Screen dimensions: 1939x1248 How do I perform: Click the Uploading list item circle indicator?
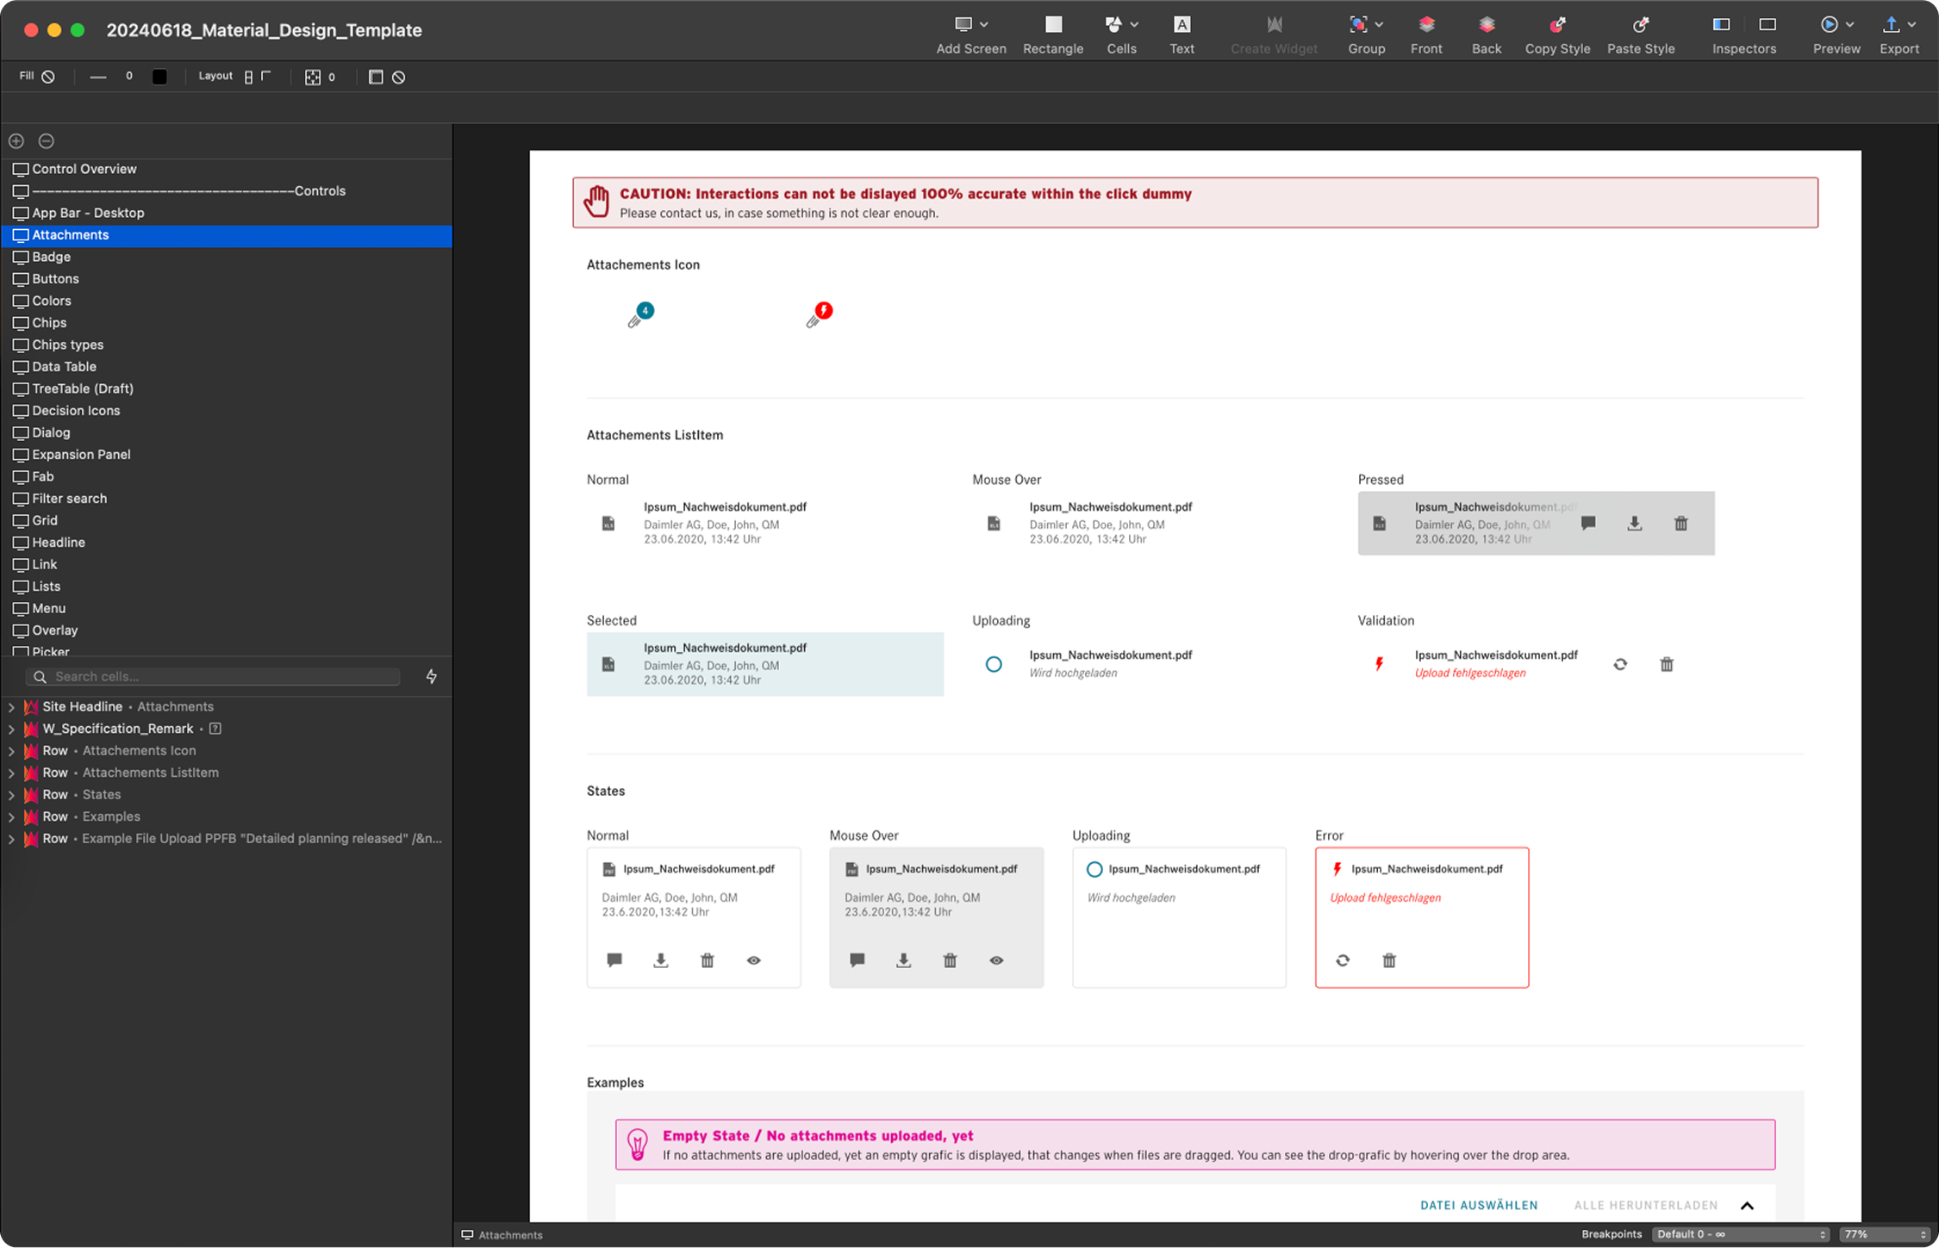click(994, 664)
